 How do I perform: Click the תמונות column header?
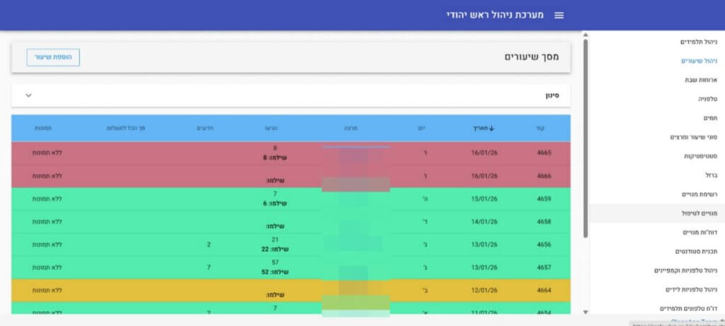pyautogui.click(x=43, y=129)
